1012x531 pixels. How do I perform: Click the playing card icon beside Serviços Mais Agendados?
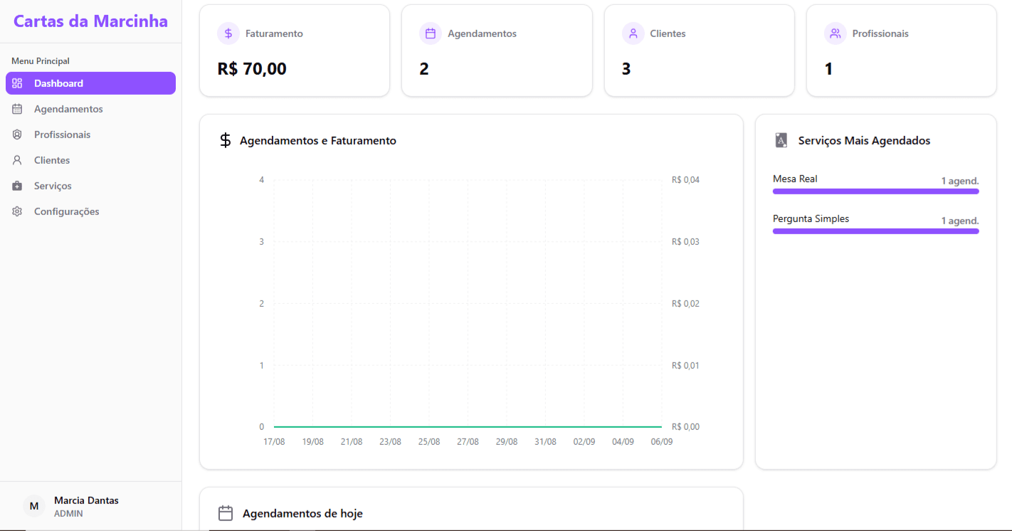point(781,140)
